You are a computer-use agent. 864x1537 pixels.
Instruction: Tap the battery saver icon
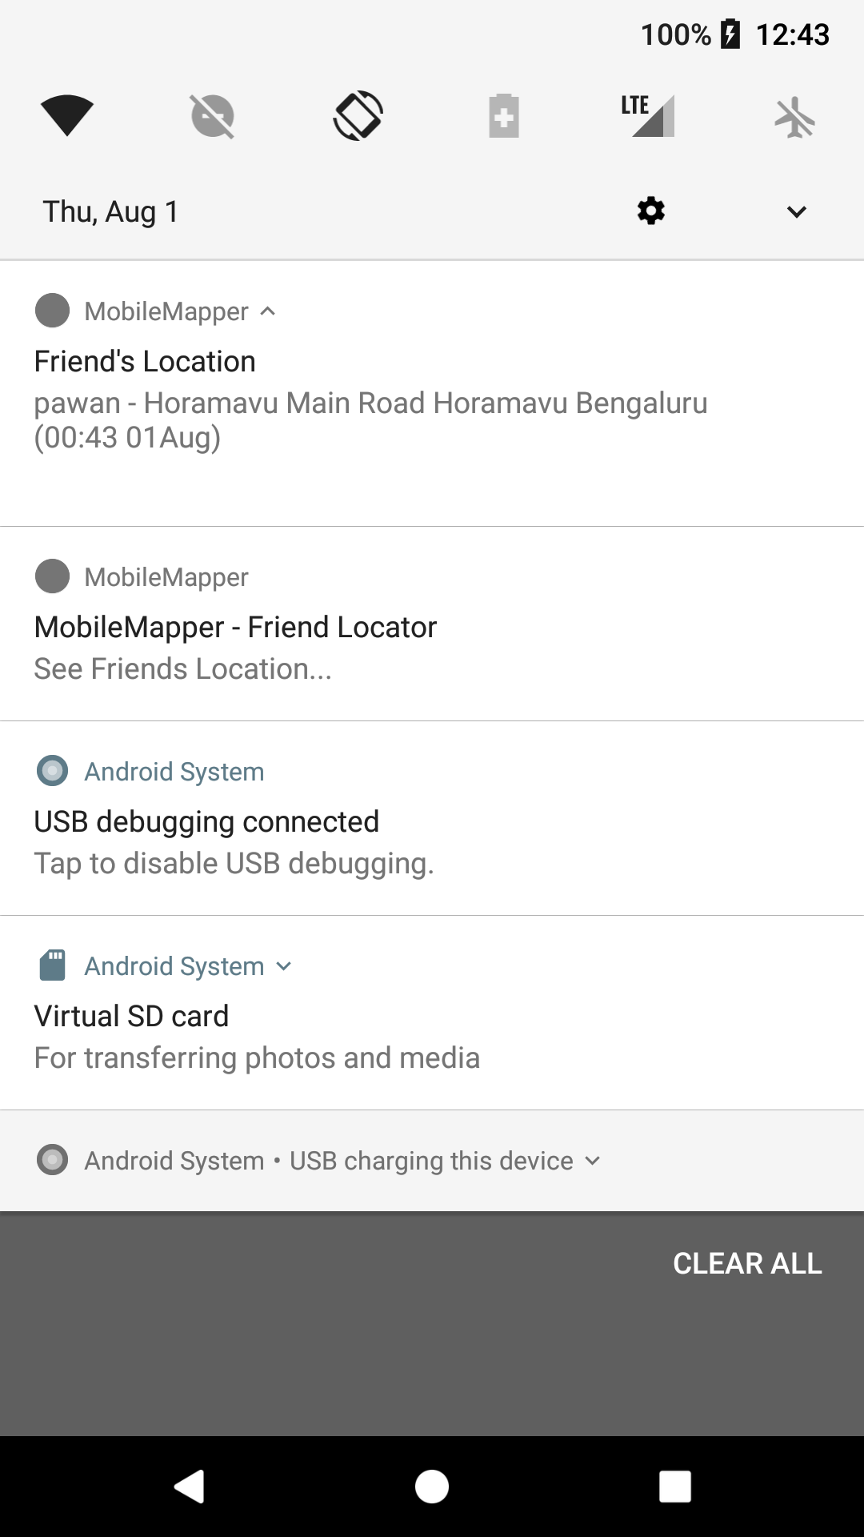(x=503, y=116)
